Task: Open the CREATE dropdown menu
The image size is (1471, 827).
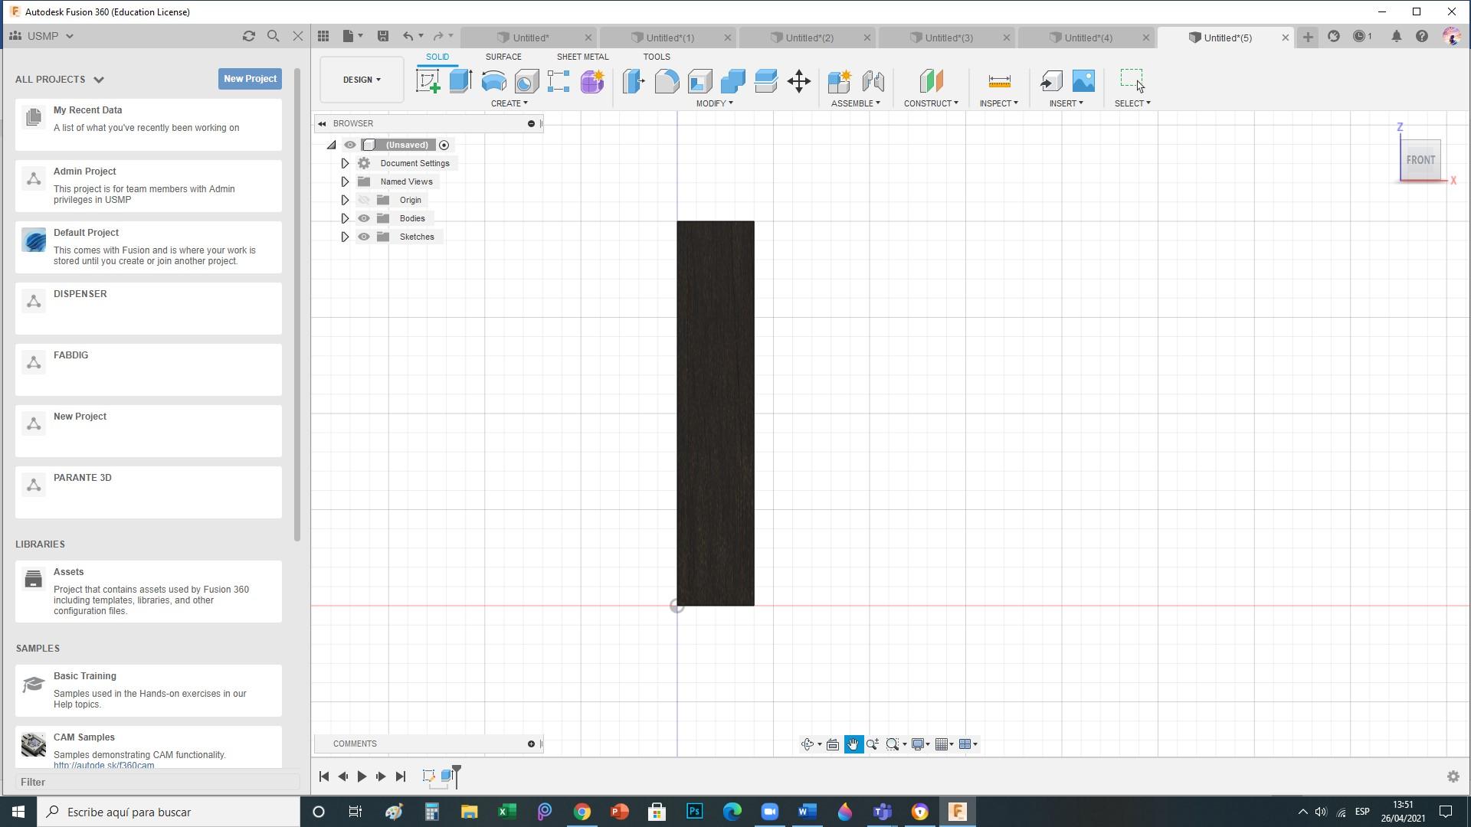Action: [509, 103]
